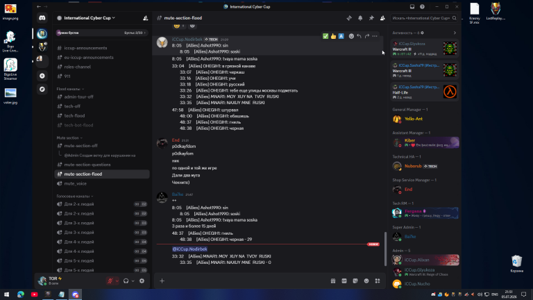Open mute-section-off channel

point(101,146)
